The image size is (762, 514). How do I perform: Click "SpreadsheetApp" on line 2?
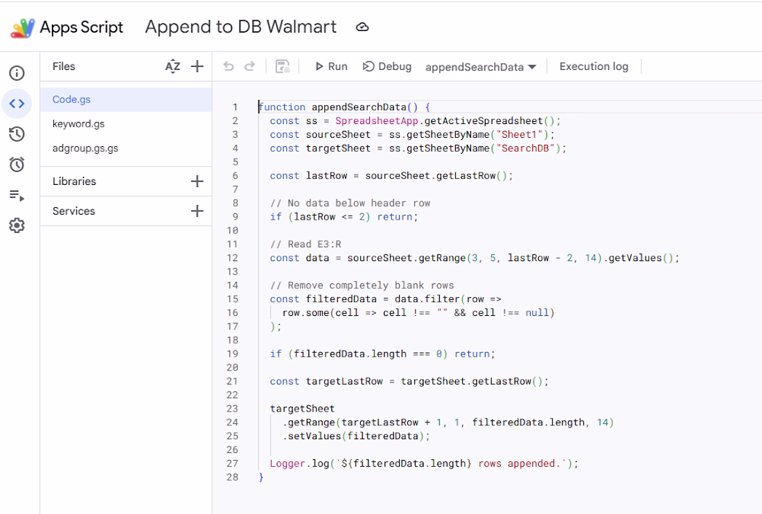tap(377, 121)
